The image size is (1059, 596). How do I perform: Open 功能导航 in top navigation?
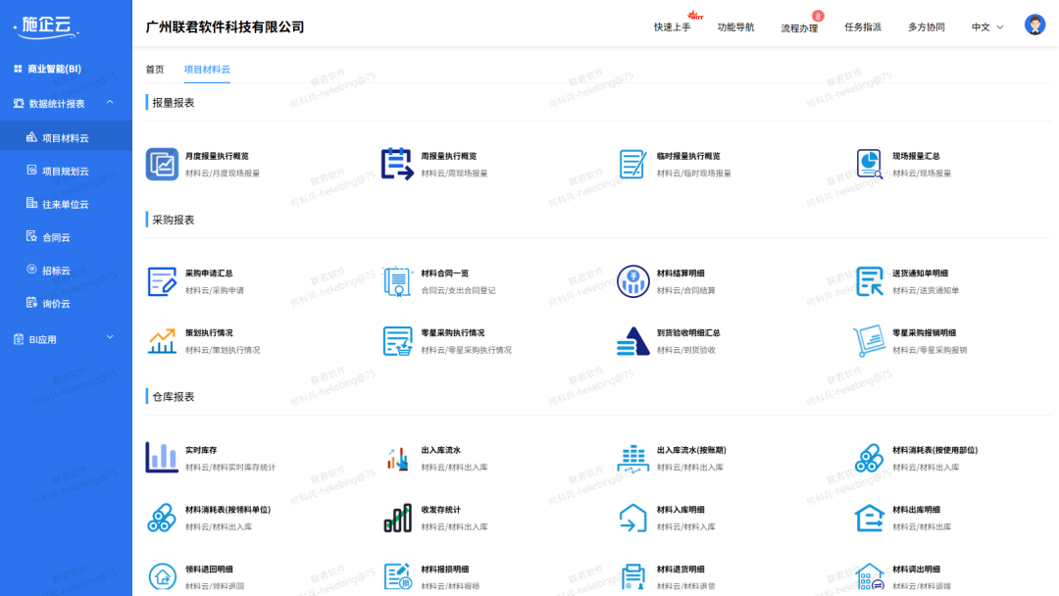[x=735, y=27]
